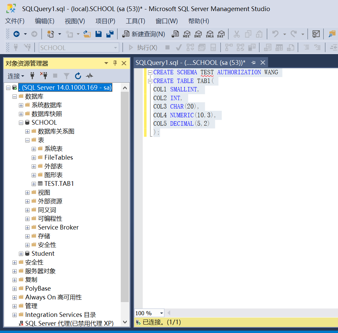The height and width of the screenshot is (333, 338).
Task: Click the Activity Monitor icon in toolbar
Action: pyautogui.click(x=316, y=34)
